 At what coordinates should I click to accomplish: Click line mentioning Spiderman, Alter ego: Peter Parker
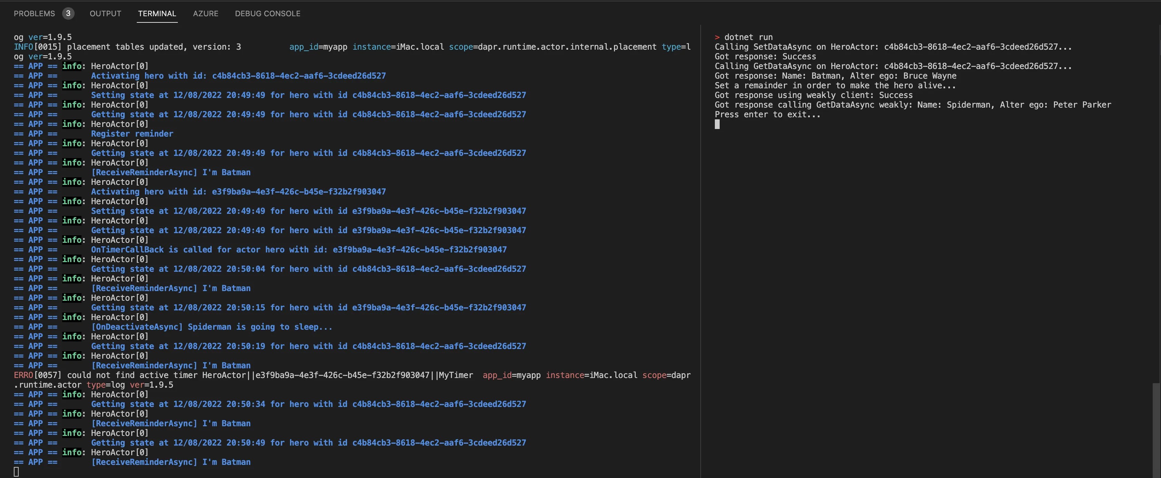(x=913, y=105)
